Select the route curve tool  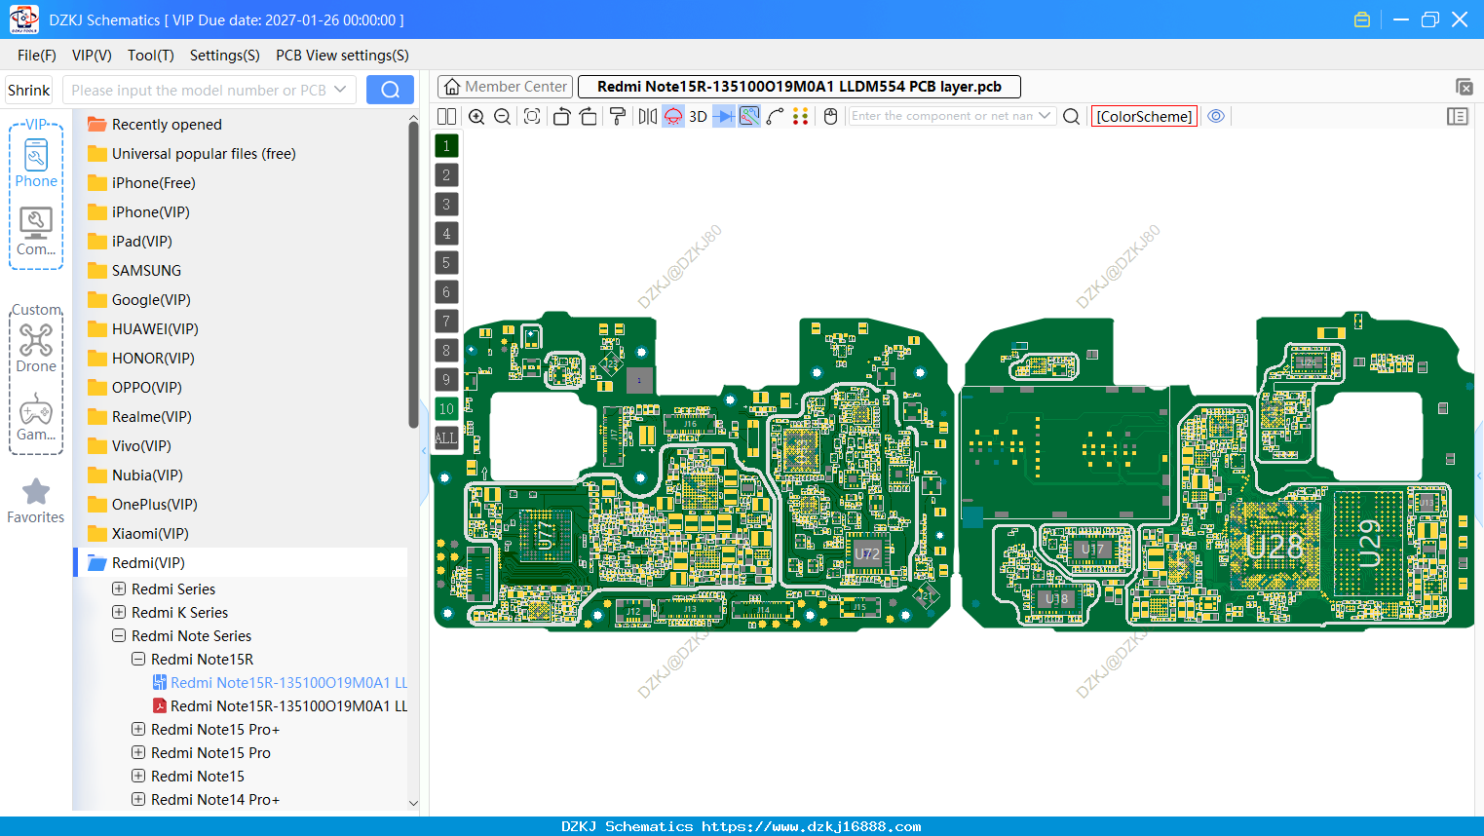776,116
